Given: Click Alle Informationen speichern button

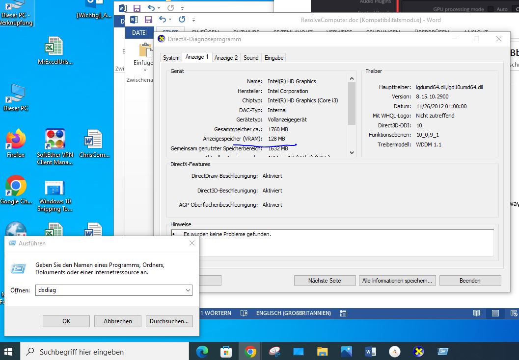Looking at the screenshot, I should click(x=397, y=280).
